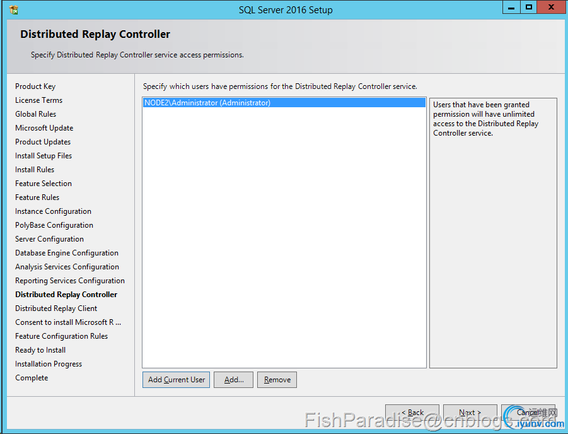Click the Add Current User button
Screen dimensions: 568x434
(x=176, y=380)
